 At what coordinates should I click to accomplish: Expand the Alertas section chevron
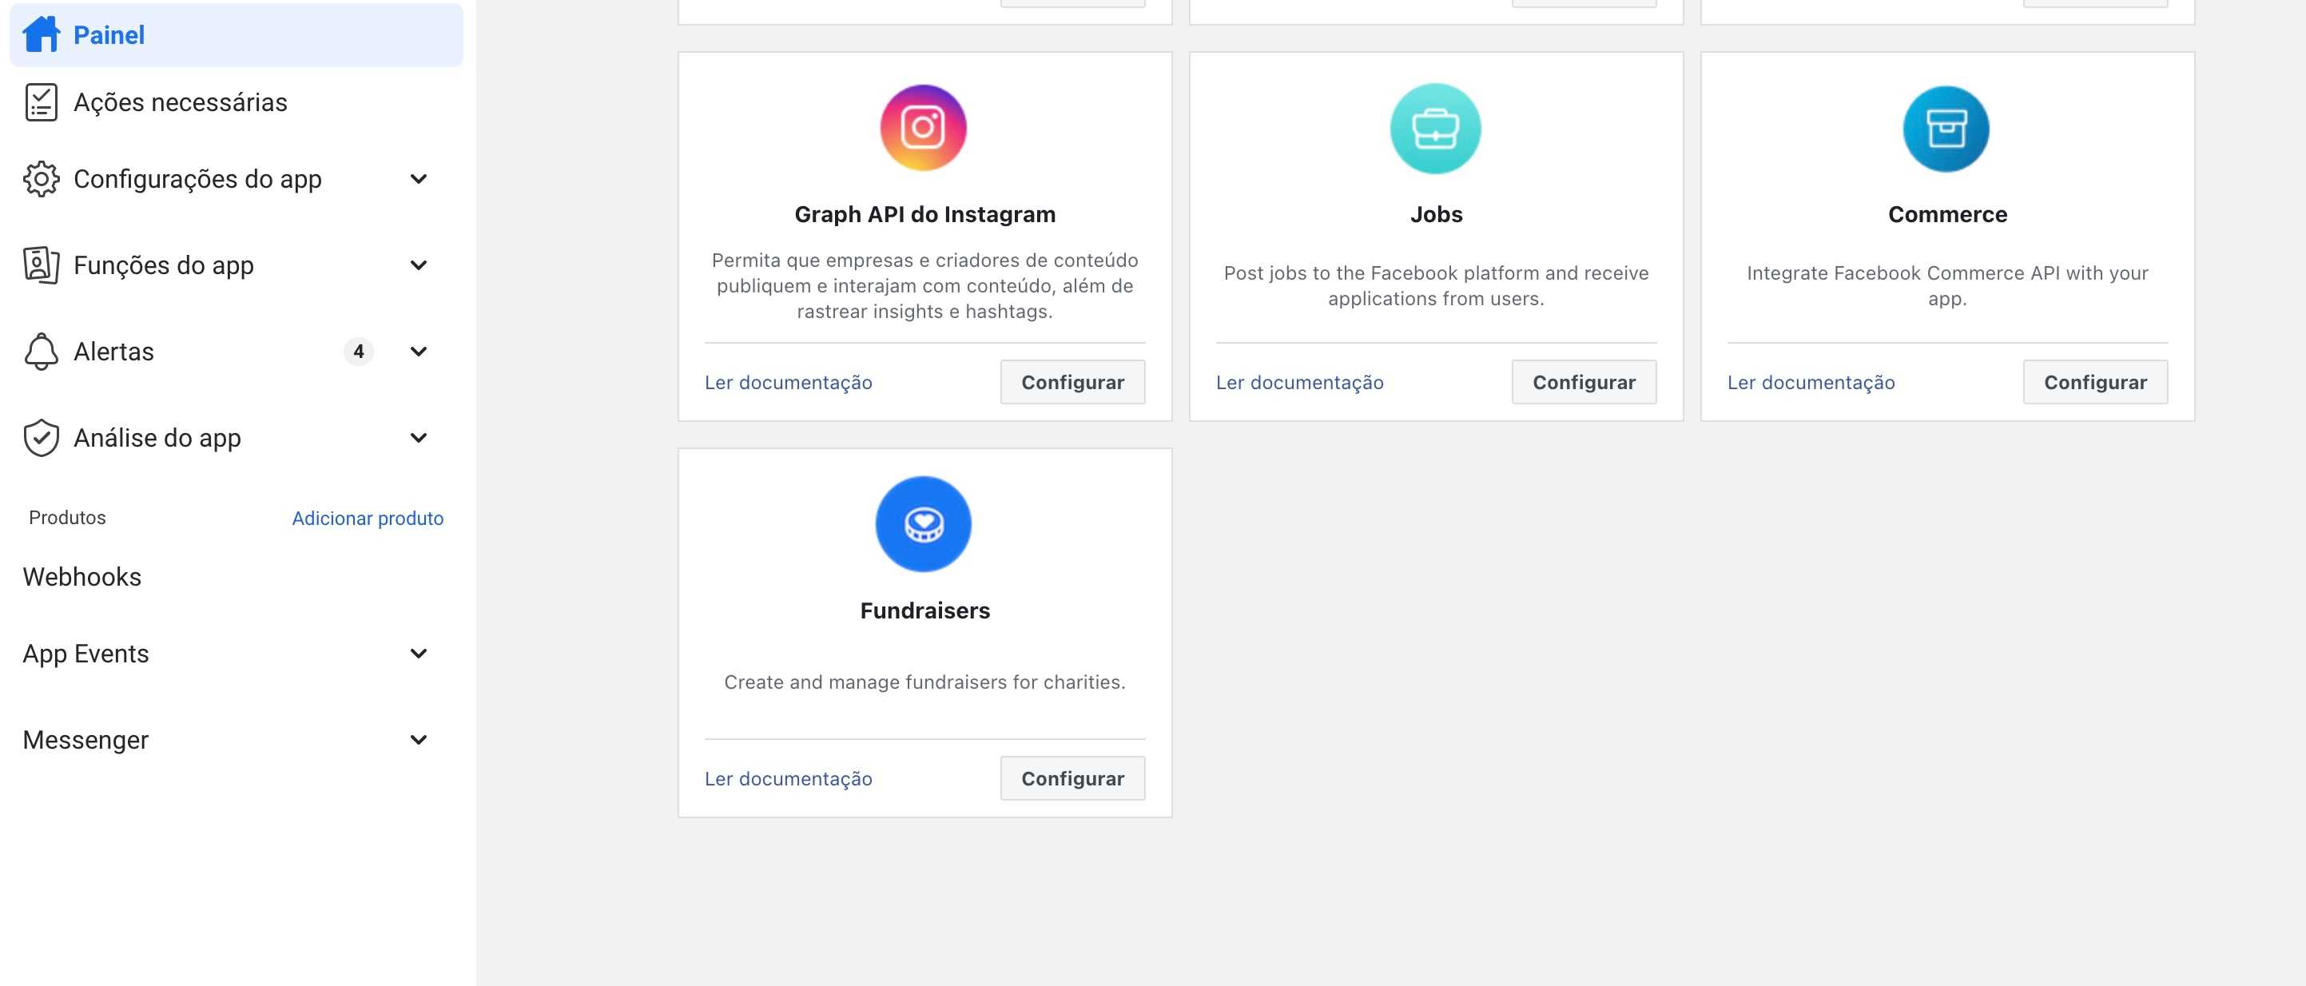(418, 351)
